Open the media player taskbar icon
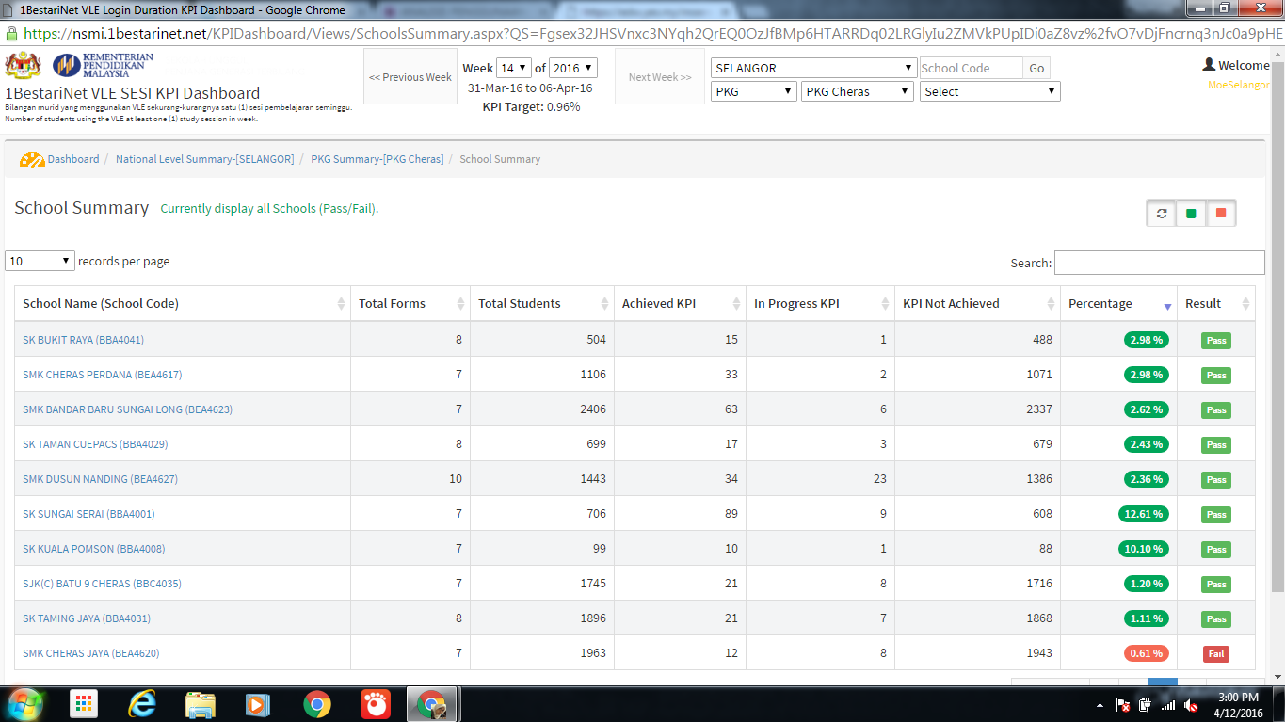 (257, 704)
